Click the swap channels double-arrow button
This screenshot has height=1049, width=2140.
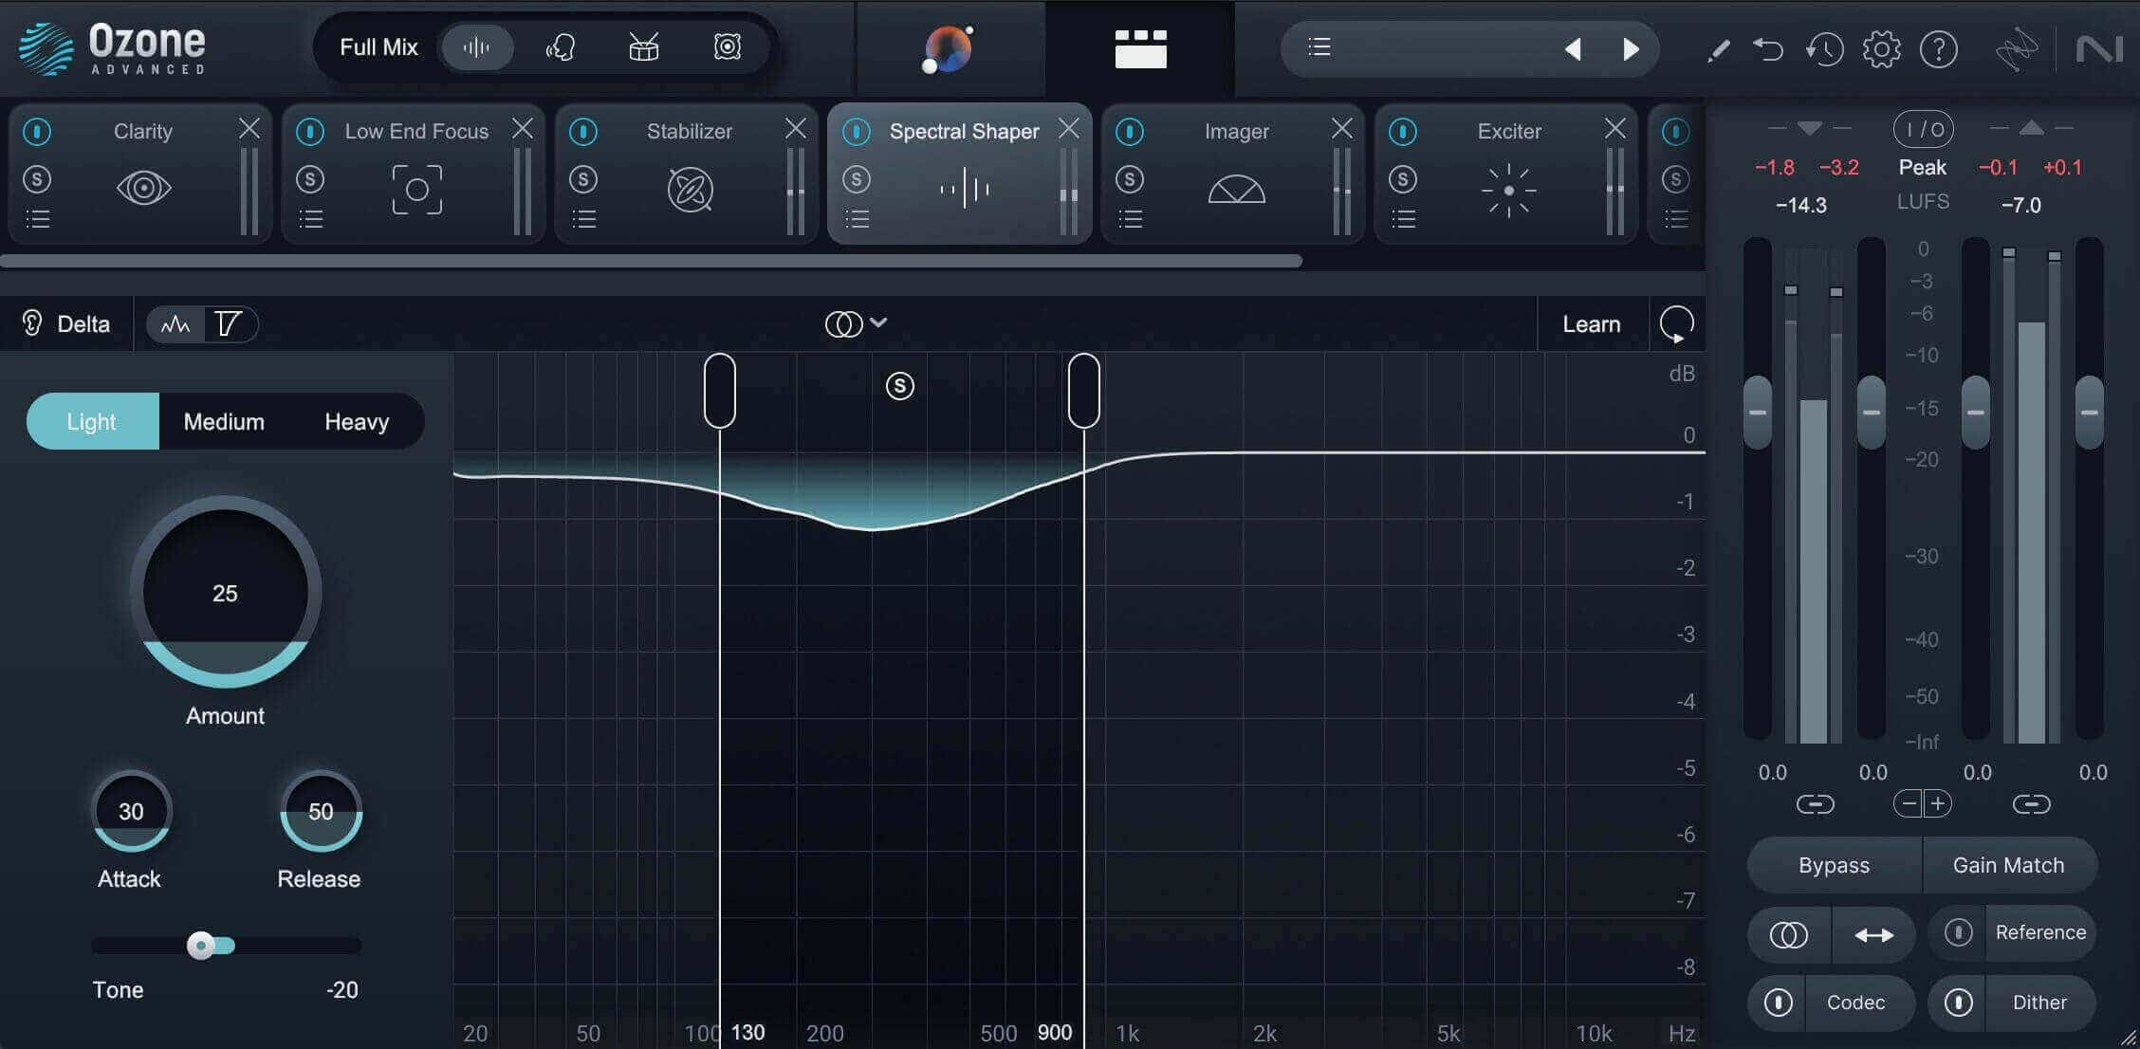click(x=1873, y=935)
